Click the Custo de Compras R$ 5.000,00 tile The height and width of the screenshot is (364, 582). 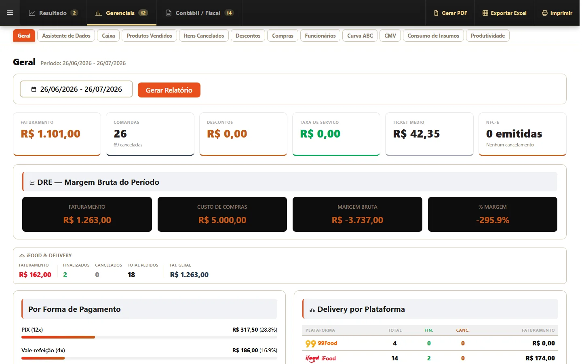[x=222, y=214]
